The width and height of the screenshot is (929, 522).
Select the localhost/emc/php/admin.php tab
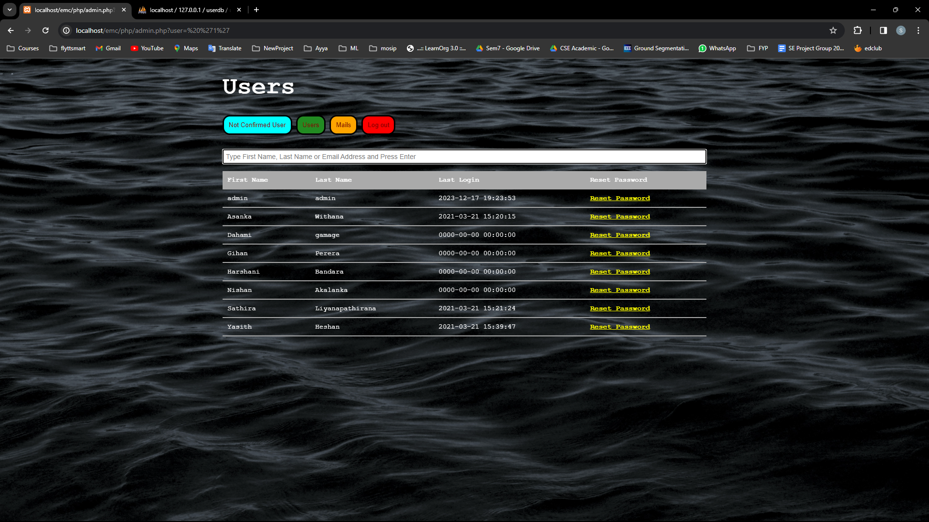(75, 10)
